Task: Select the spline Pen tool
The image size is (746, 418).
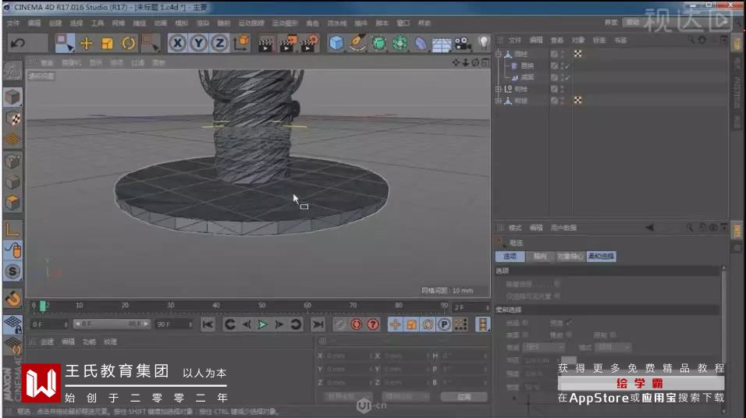Action: pos(357,43)
